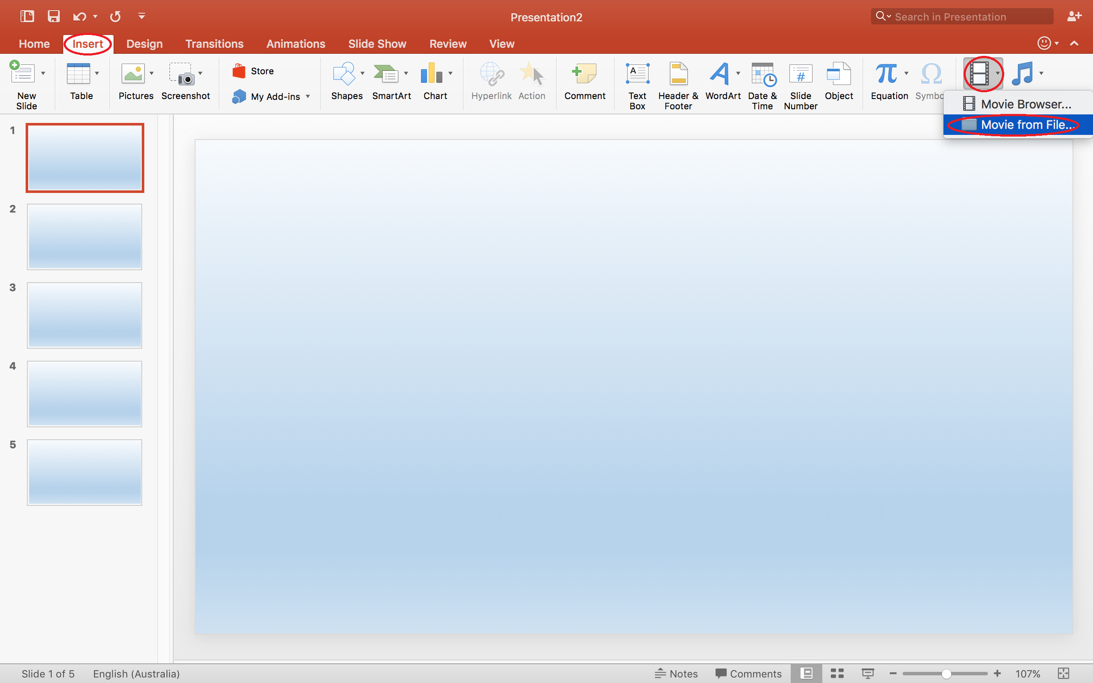Open the Screenshot dropdown arrow
The width and height of the screenshot is (1093, 683).
coord(200,73)
